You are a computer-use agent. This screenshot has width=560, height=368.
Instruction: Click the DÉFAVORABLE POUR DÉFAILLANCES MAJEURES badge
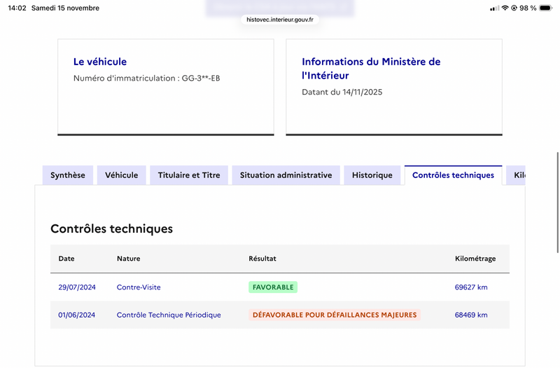coord(335,315)
